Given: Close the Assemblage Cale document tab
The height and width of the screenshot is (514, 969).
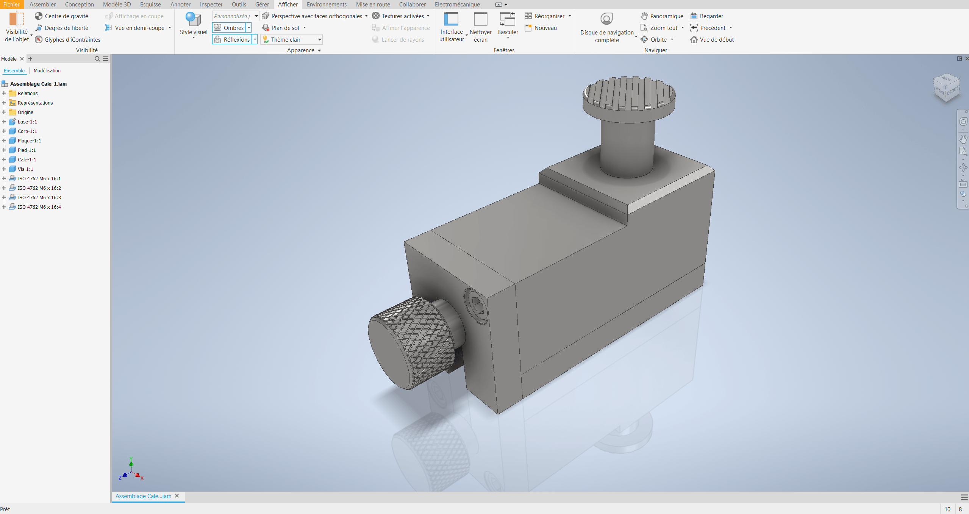Looking at the screenshot, I should (177, 496).
